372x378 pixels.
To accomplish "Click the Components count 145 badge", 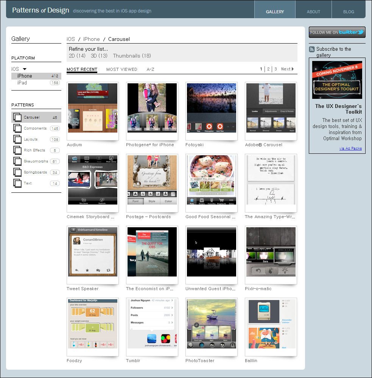I will [x=55, y=128].
